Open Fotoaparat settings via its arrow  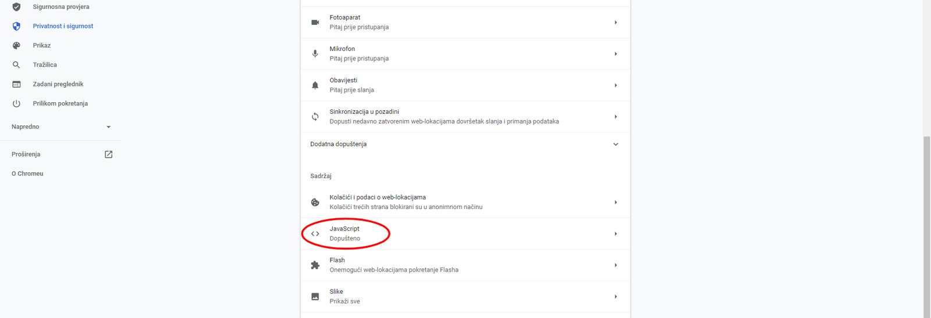(x=616, y=23)
